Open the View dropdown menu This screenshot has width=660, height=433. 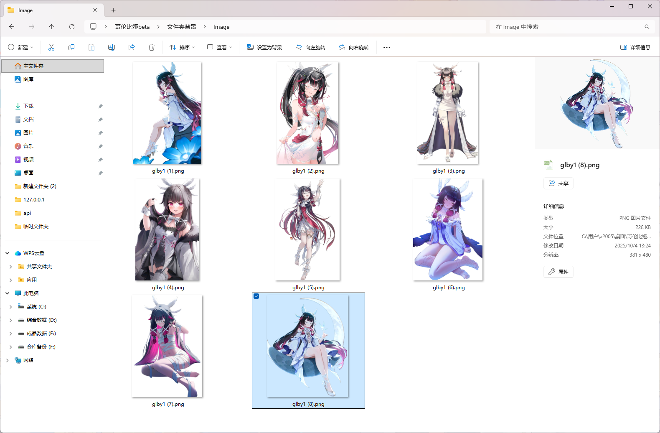pos(219,47)
